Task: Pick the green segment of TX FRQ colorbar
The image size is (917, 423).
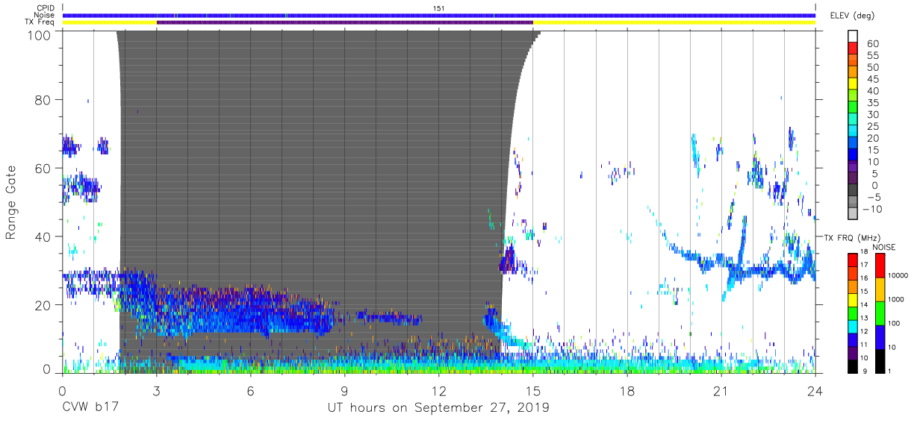Action: click(853, 313)
